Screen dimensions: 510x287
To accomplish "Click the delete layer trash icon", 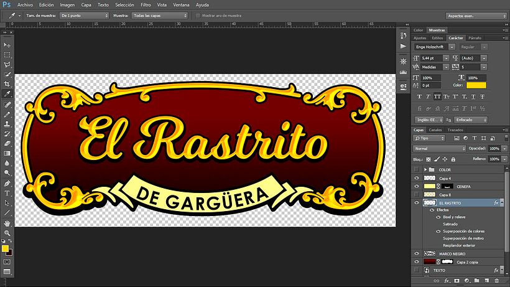I will (x=497, y=281).
